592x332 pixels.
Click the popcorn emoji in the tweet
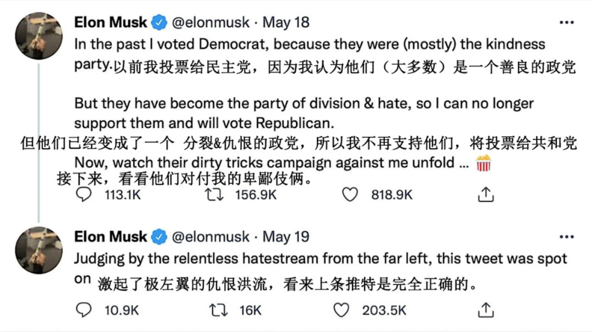click(x=483, y=163)
